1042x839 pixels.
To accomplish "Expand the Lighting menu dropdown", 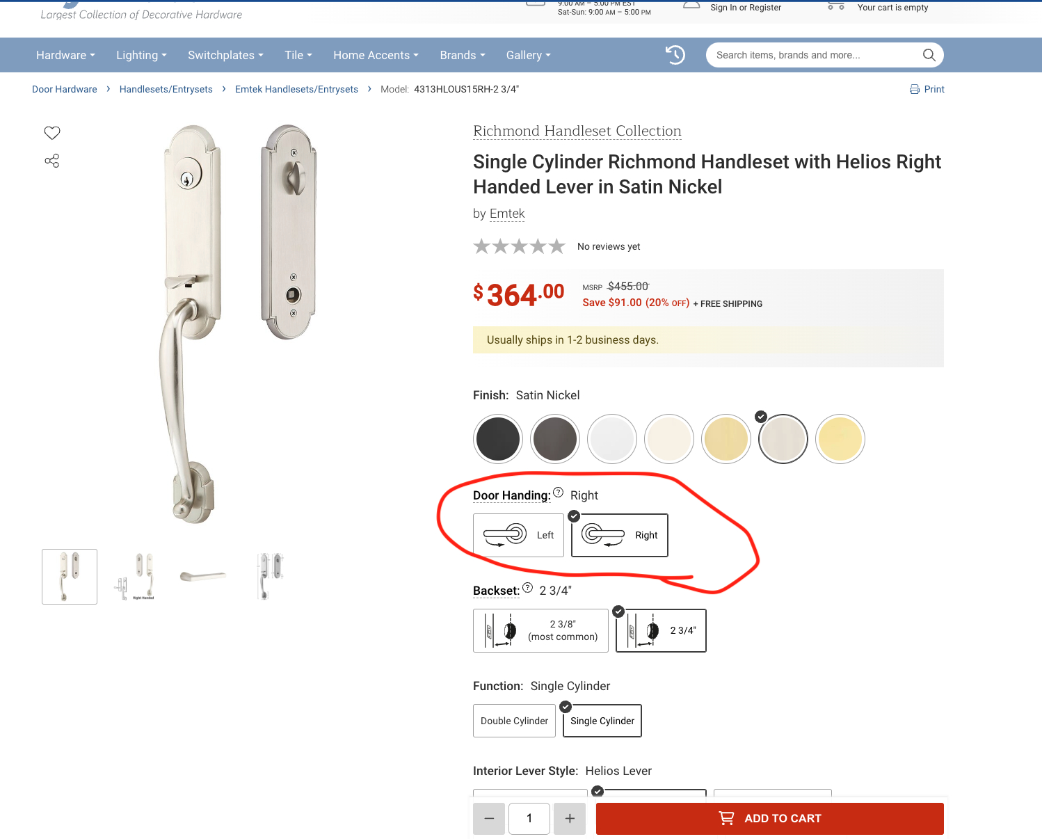I will pos(141,55).
